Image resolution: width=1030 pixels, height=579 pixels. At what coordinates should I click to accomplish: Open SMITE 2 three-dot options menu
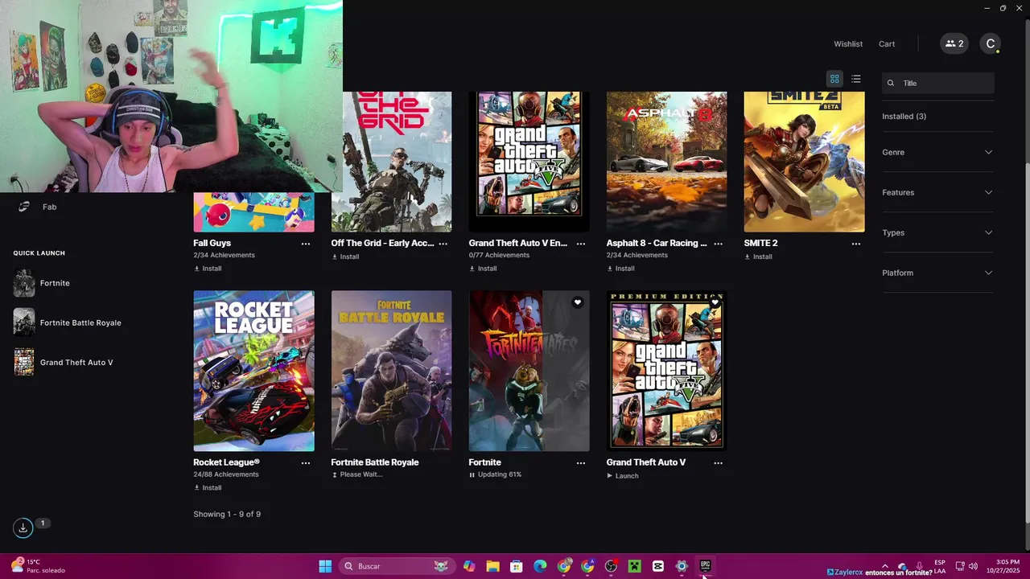856,244
